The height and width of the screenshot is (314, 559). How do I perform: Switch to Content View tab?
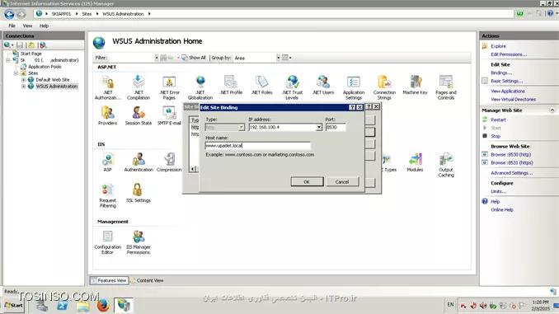(x=147, y=280)
